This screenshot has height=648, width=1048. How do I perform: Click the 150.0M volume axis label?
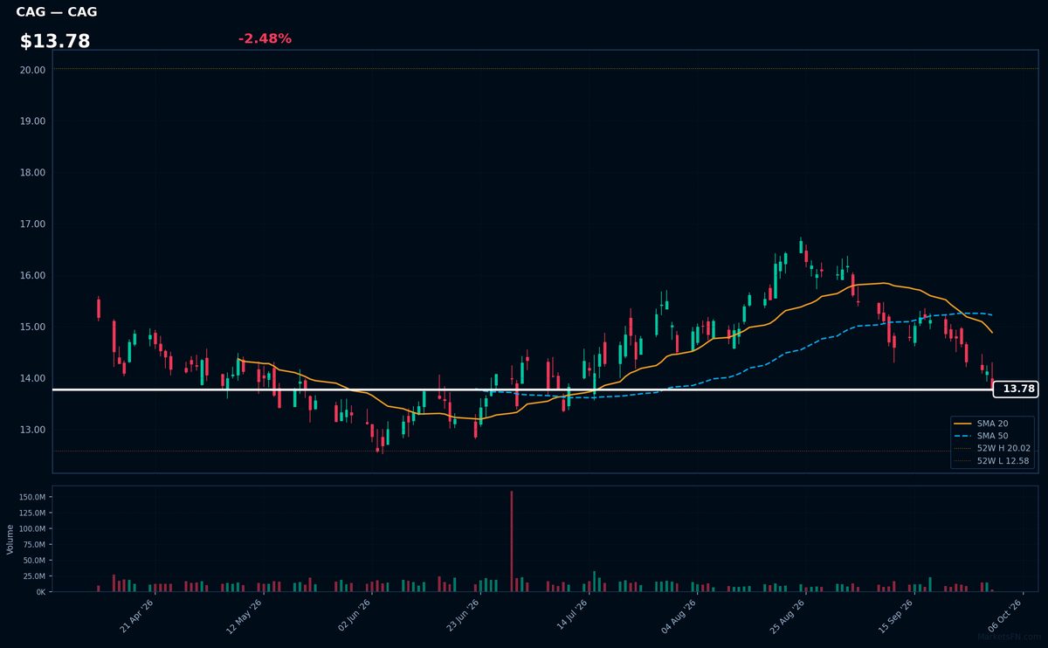pos(32,497)
